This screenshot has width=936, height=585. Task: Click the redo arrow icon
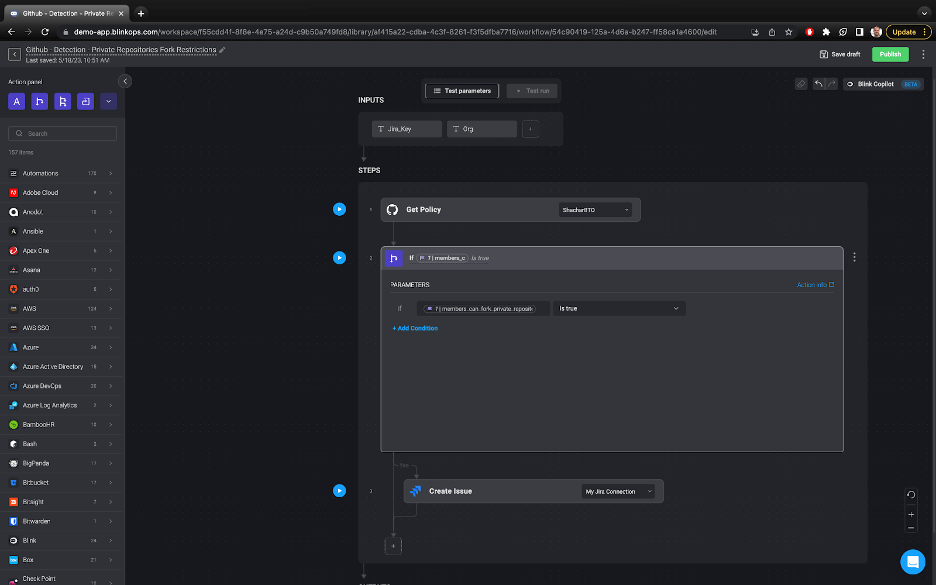click(x=831, y=84)
